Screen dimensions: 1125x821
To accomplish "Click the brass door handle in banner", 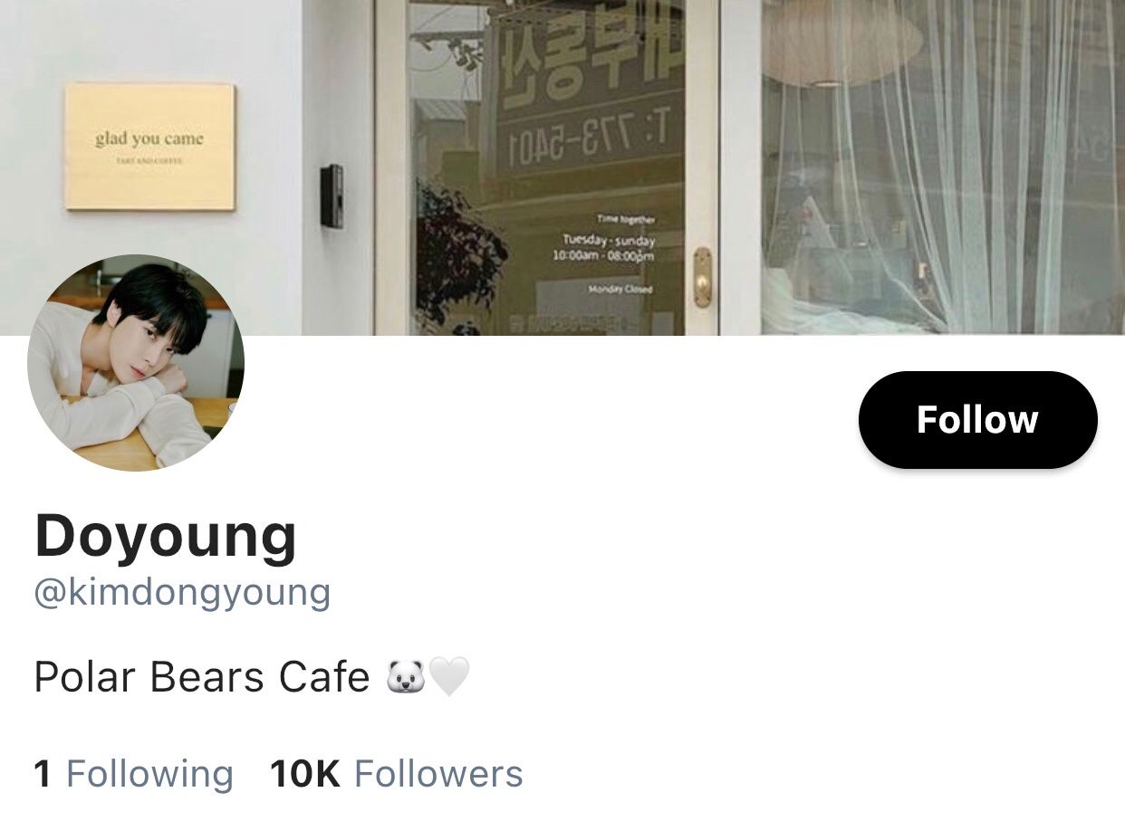I will coord(702,277).
